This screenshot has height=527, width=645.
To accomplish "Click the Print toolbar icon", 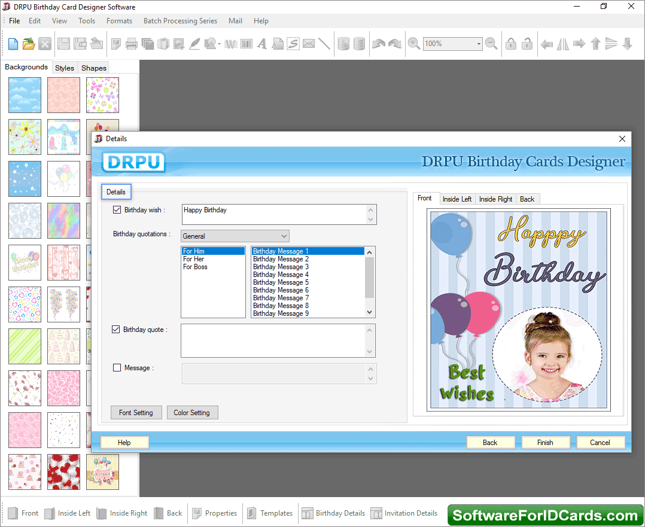I will pyautogui.click(x=131, y=44).
